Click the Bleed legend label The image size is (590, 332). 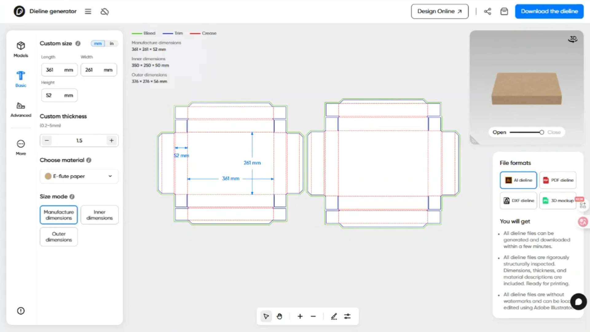pos(149,33)
